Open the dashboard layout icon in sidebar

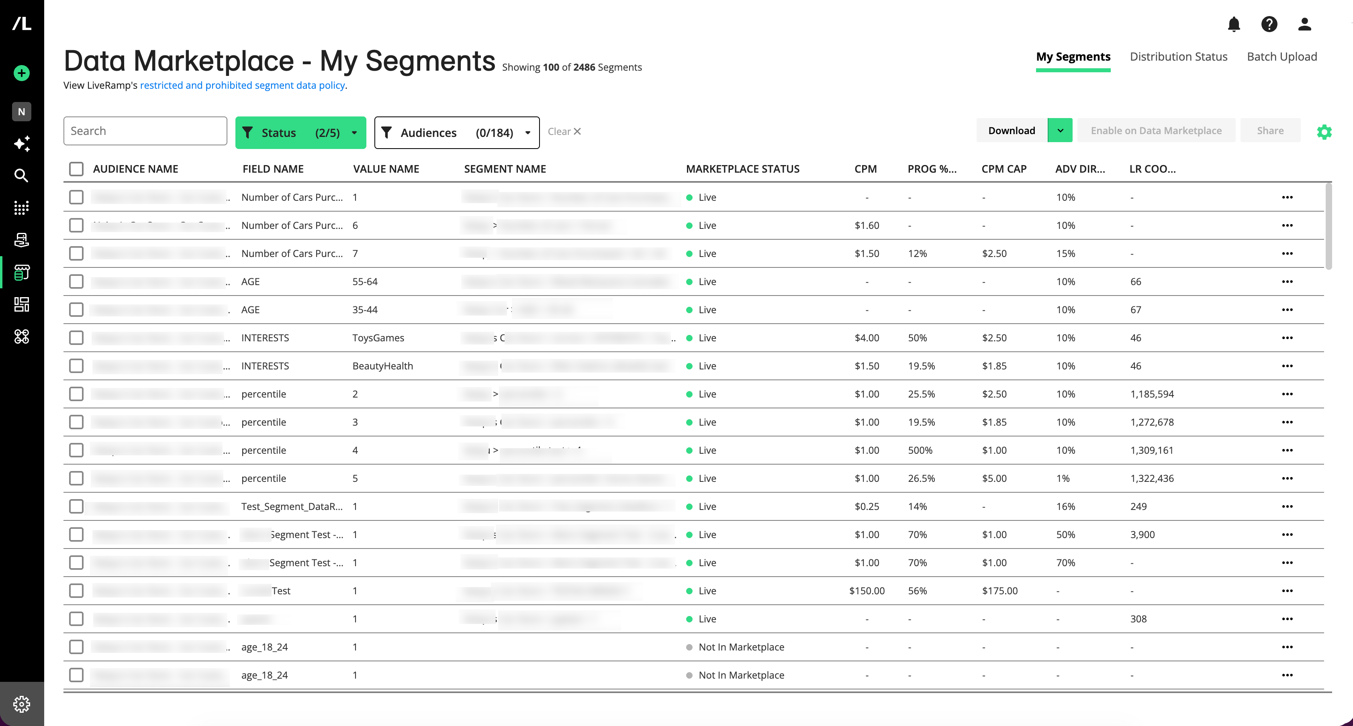[22, 304]
